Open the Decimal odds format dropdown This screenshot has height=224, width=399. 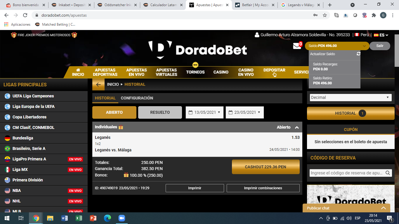[x=351, y=97]
